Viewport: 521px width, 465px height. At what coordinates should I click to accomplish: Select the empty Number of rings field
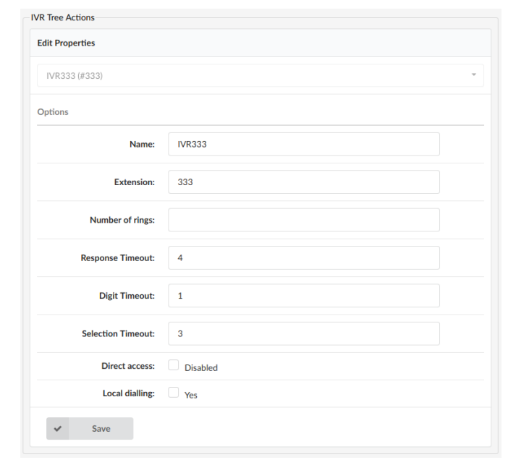303,220
